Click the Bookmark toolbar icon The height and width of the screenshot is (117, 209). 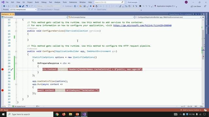pos(140,6)
